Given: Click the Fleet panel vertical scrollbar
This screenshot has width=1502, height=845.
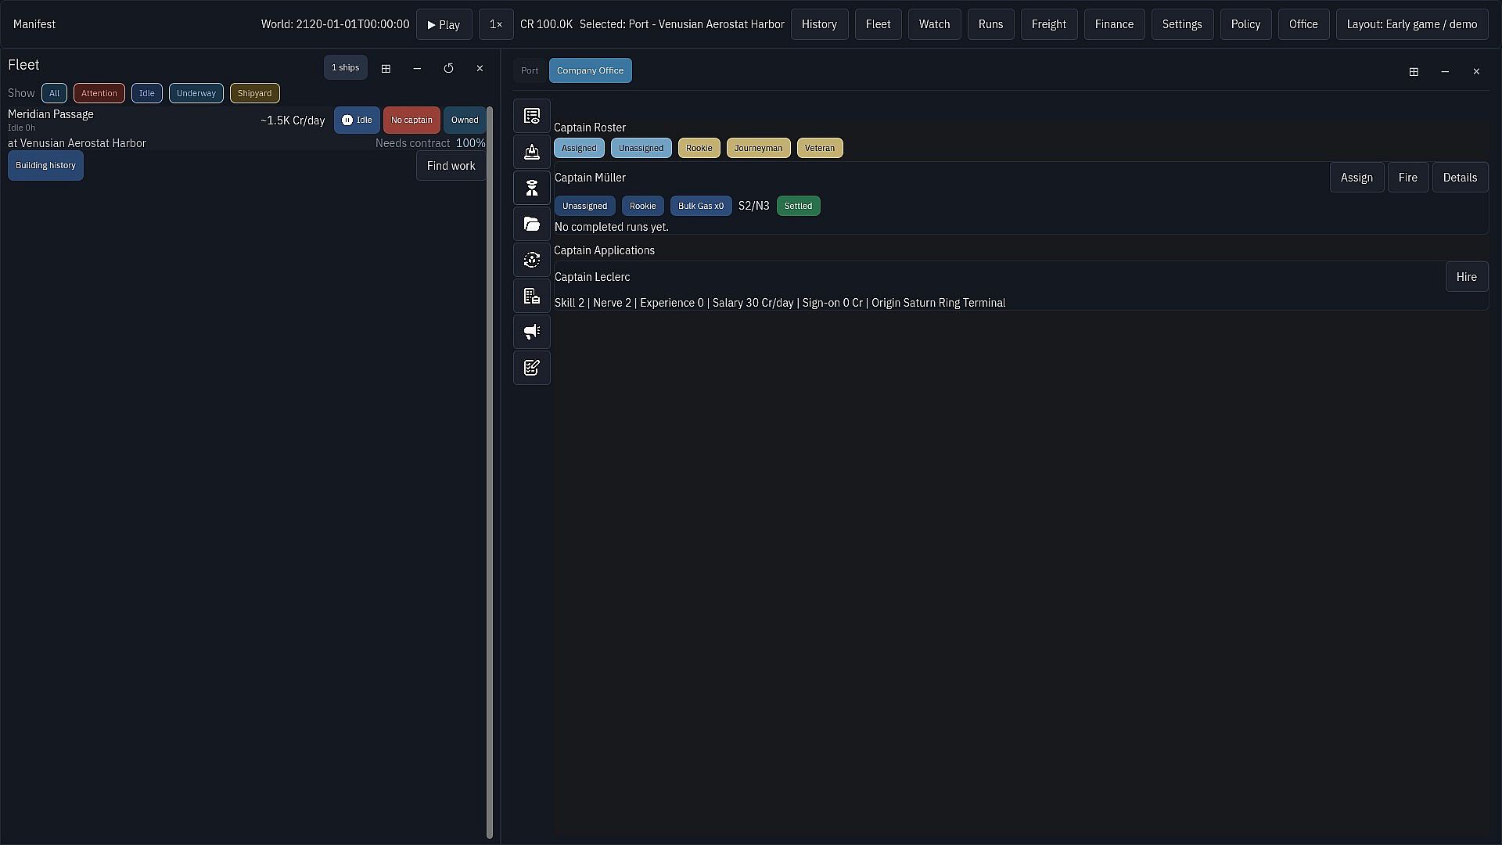Looking at the screenshot, I should 490,473.
